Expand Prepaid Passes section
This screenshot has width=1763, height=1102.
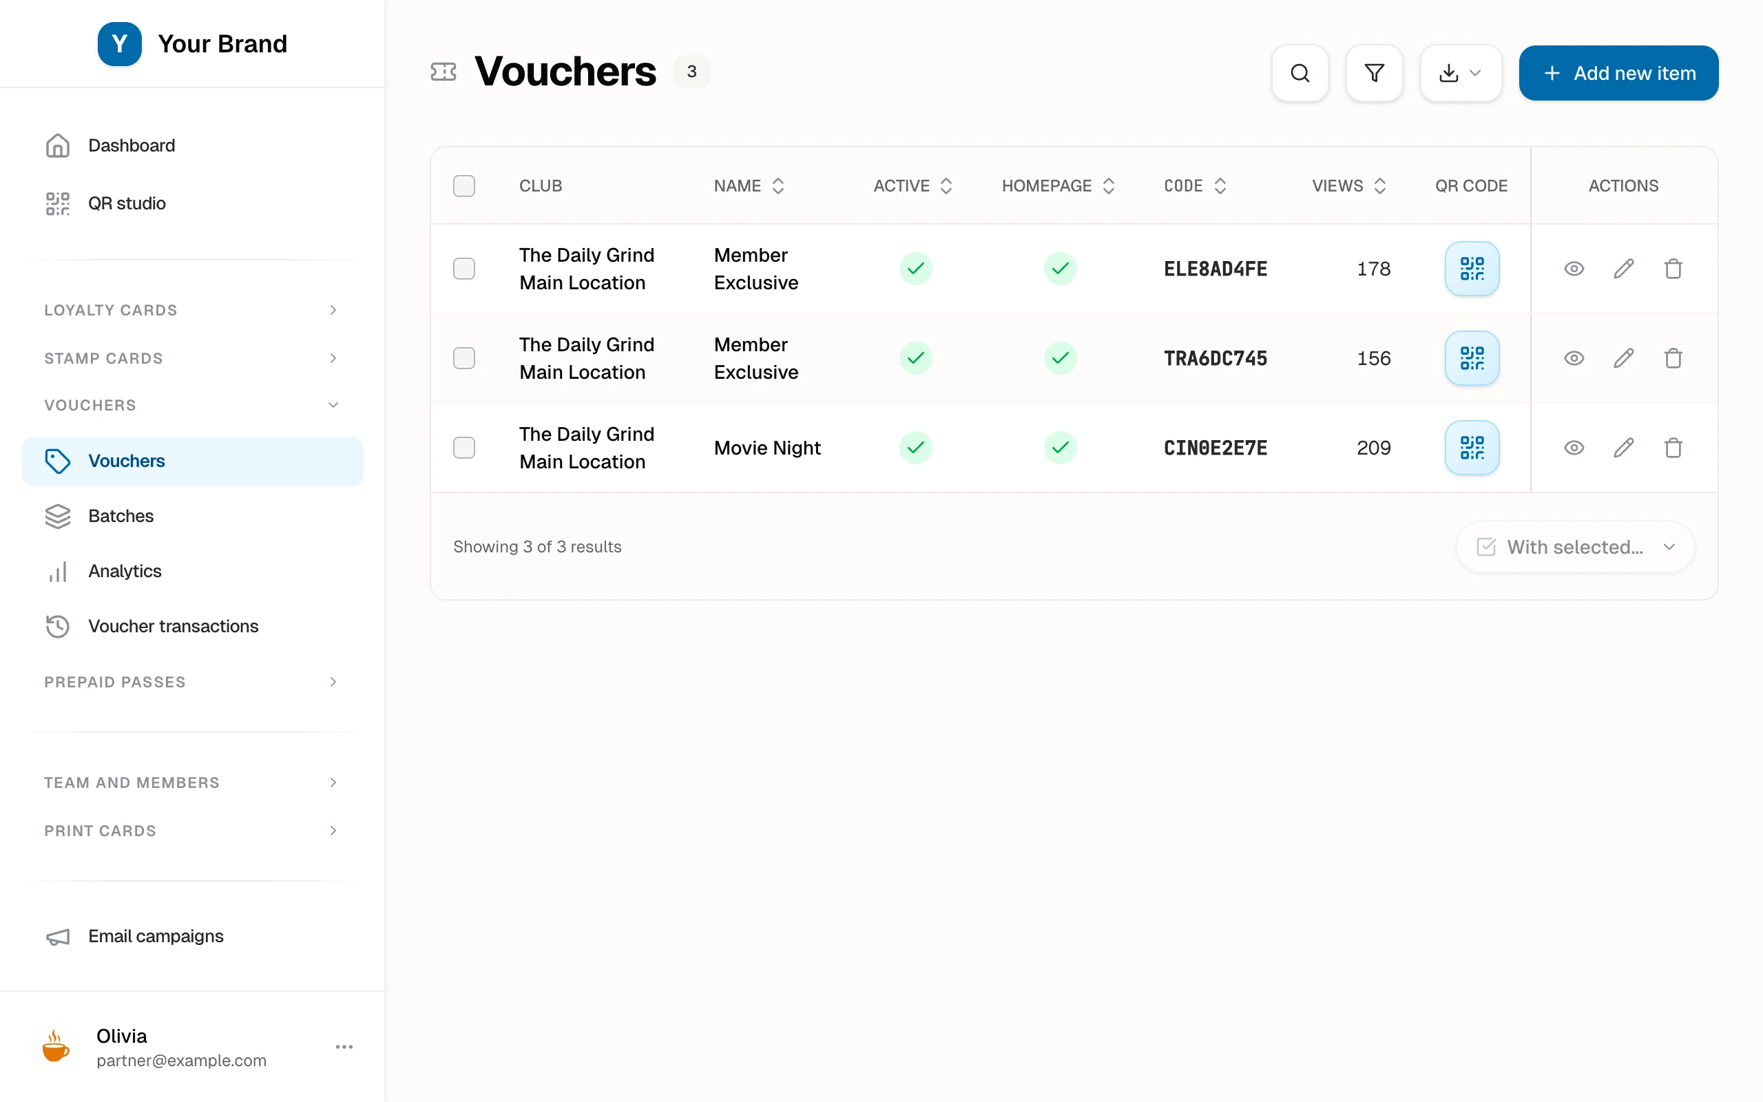coord(192,681)
